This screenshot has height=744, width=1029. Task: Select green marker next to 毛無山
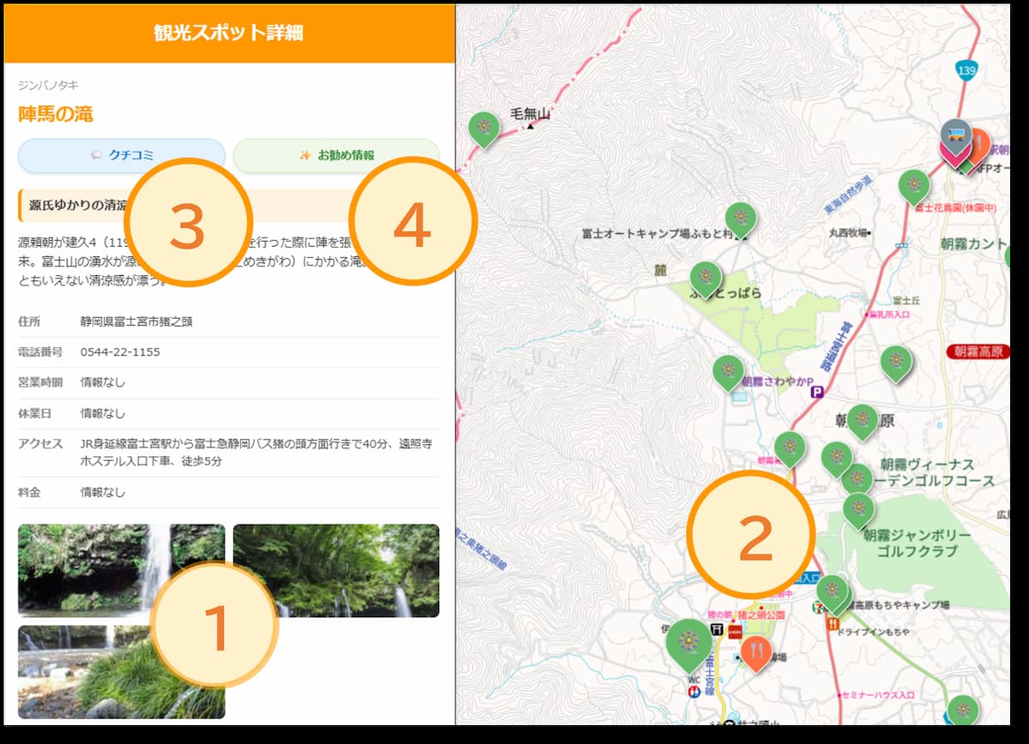click(x=484, y=128)
